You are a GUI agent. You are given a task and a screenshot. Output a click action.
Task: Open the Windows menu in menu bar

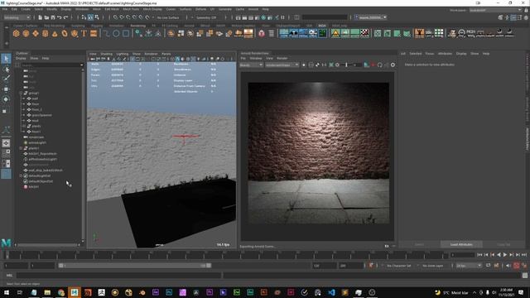[82, 9]
